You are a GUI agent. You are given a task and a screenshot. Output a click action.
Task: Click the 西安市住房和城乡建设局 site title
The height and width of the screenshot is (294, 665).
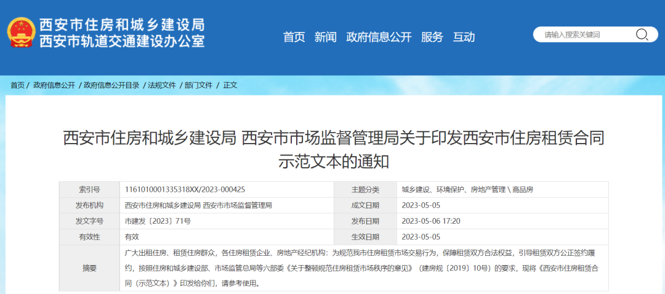click(121, 25)
